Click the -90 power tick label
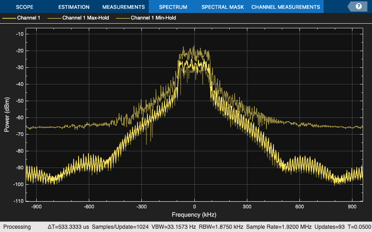Screen dimensions: 372x232 [20, 168]
